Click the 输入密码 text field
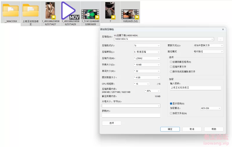 tap(195, 88)
